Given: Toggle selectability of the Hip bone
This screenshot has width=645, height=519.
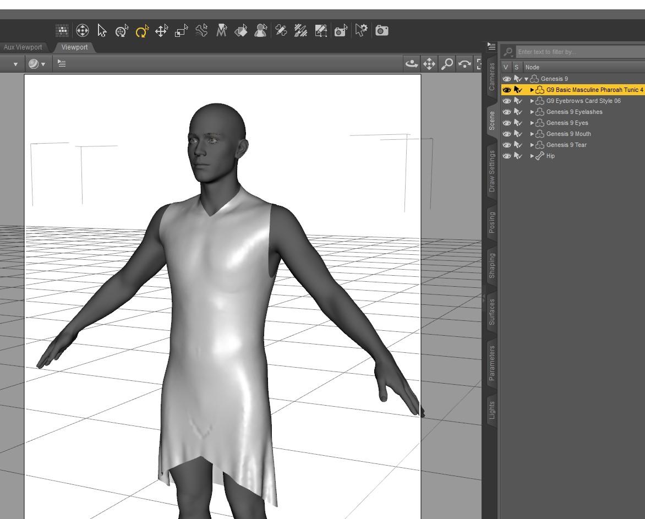Looking at the screenshot, I should pyautogui.click(x=517, y=156).
